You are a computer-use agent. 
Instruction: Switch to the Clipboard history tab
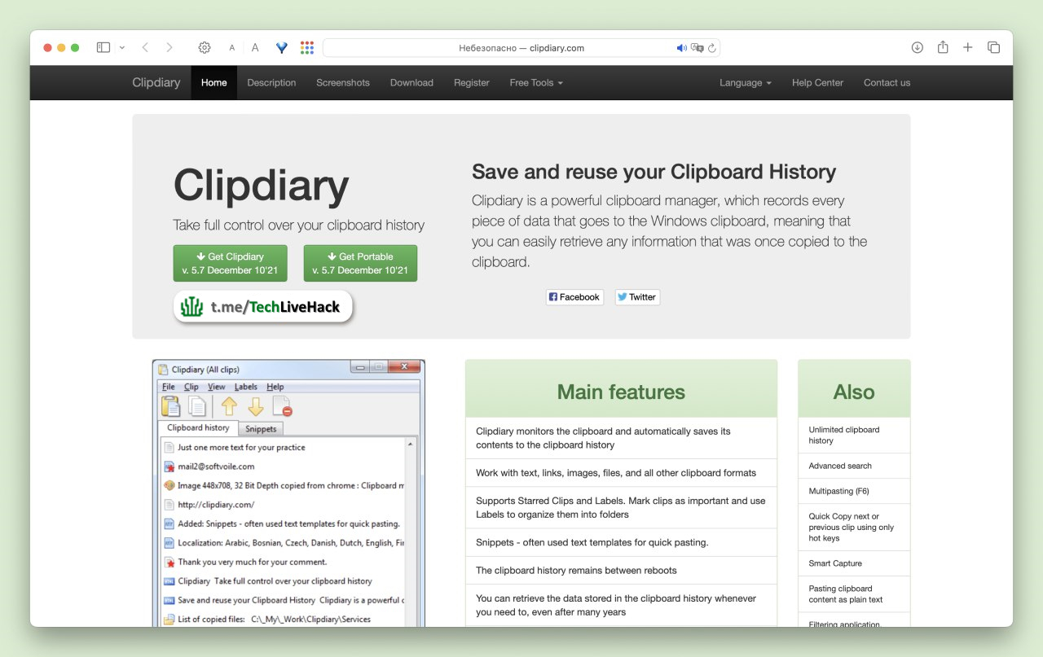(x=198, y=427)
